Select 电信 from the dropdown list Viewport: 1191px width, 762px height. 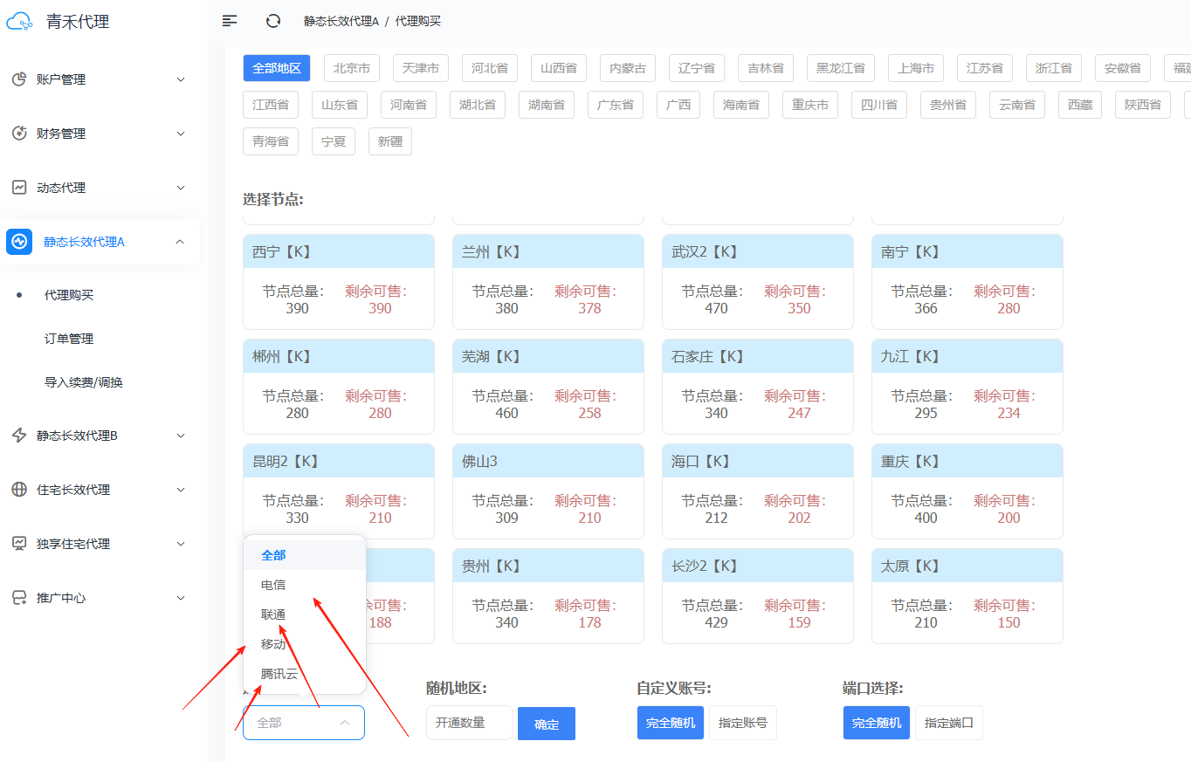click(273, 585)
